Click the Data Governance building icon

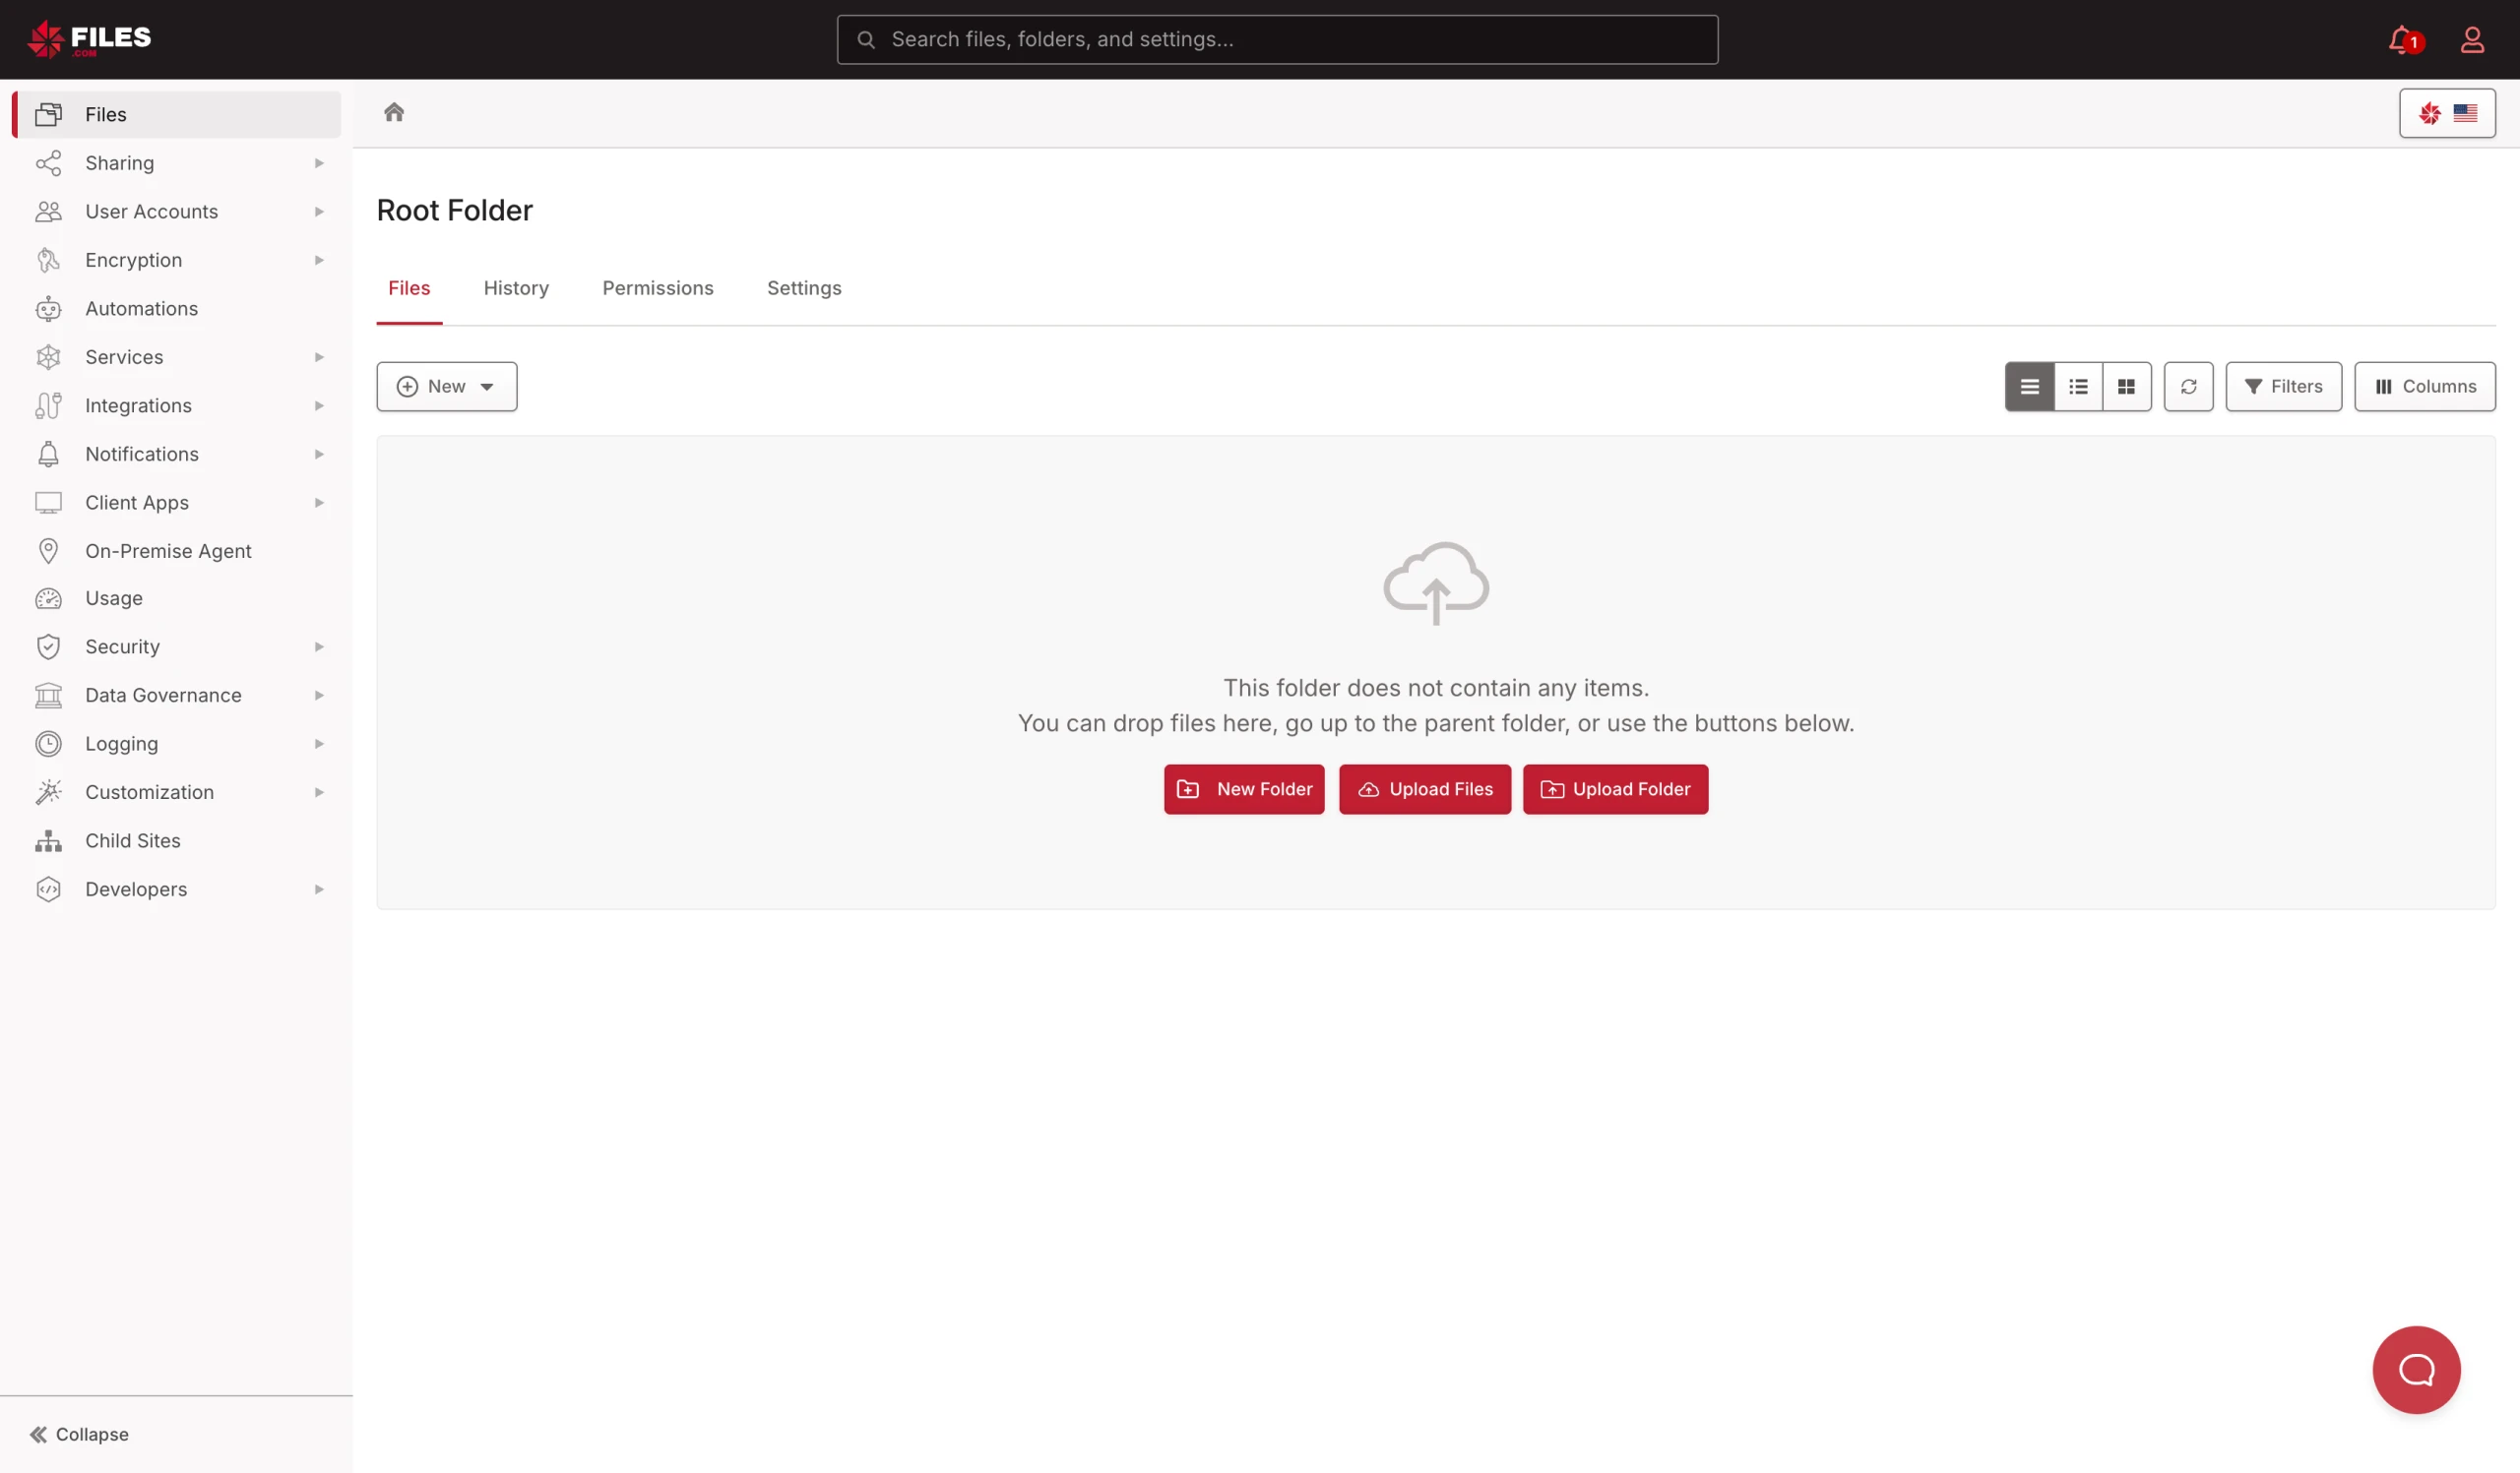pyautogui.click(x=48, y=696)
